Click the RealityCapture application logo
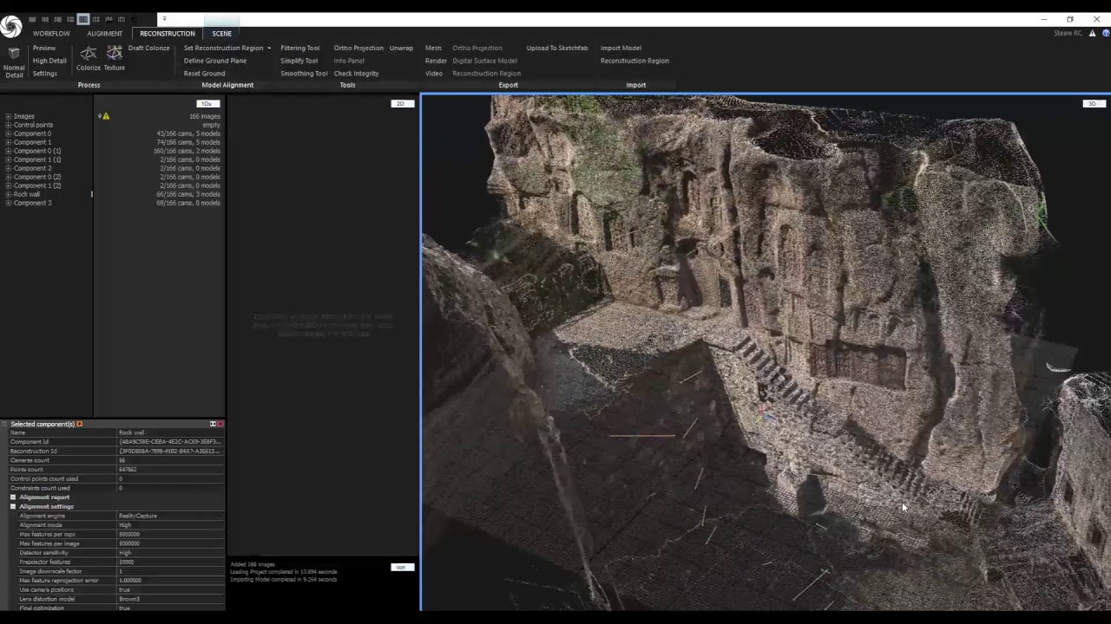 click(x=10, y=27)
